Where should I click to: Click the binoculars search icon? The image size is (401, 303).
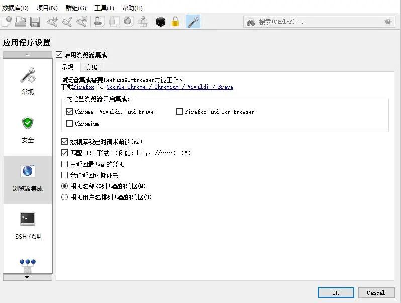(x=251, y=22)
